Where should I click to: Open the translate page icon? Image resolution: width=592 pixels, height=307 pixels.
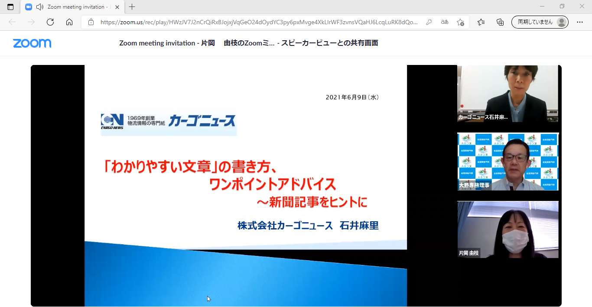pyautogui.click(x=445, y=22)
